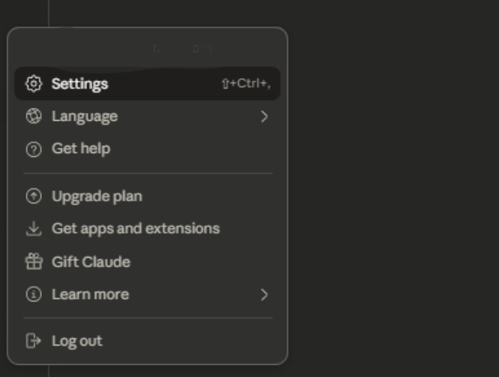The image size is (499, 377).
Task: Expand the Learn more submenu arrow
Action: click(x=264, y=295)
